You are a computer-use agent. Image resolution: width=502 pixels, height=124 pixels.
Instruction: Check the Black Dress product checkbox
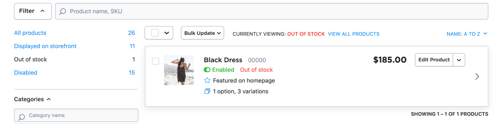click(155, 61)
